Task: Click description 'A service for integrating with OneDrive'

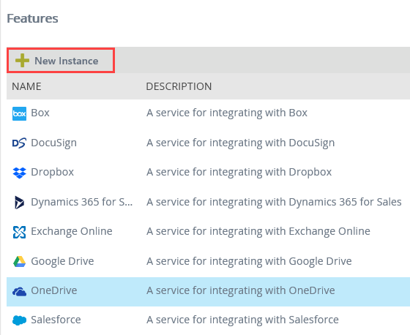Action: point(241,290)
